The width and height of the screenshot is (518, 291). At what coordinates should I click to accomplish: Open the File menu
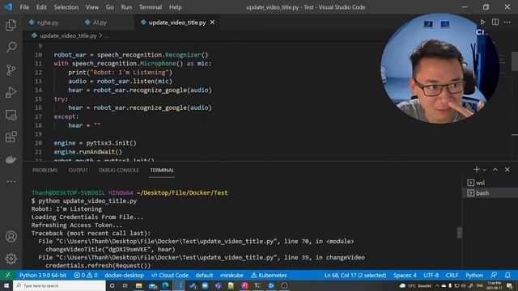click(24, 7)
